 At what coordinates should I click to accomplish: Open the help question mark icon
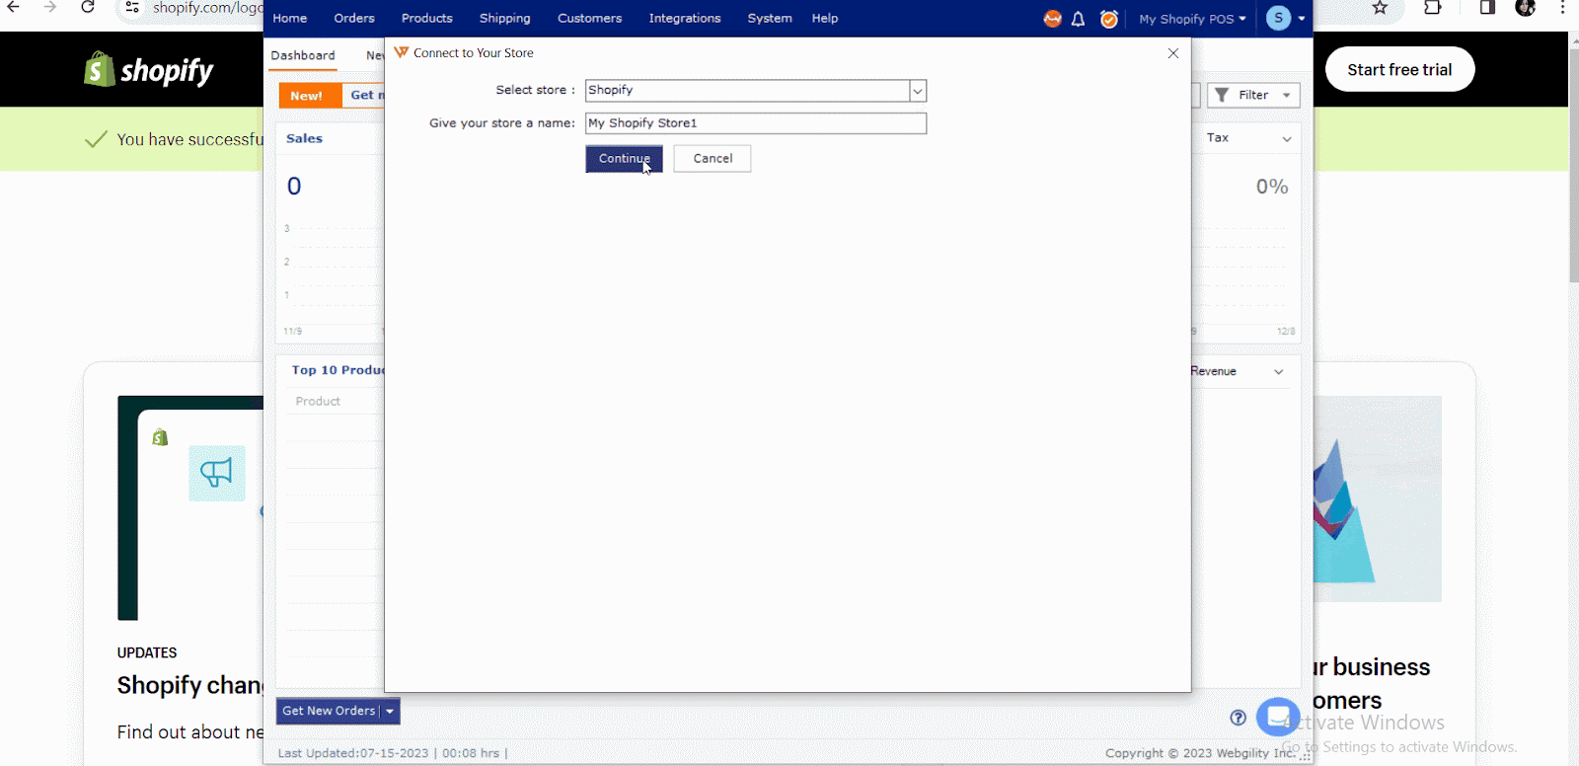click(x=1238, y=718)
